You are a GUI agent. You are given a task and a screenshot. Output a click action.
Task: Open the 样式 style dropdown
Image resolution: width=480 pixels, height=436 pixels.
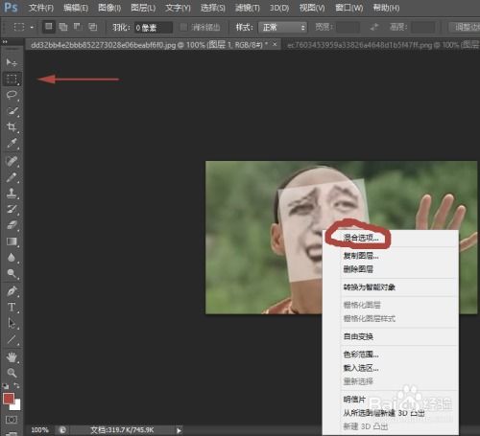(x=282, y=28)
